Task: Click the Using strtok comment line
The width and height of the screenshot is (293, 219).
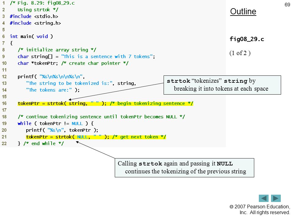Action: click(38, 10)
